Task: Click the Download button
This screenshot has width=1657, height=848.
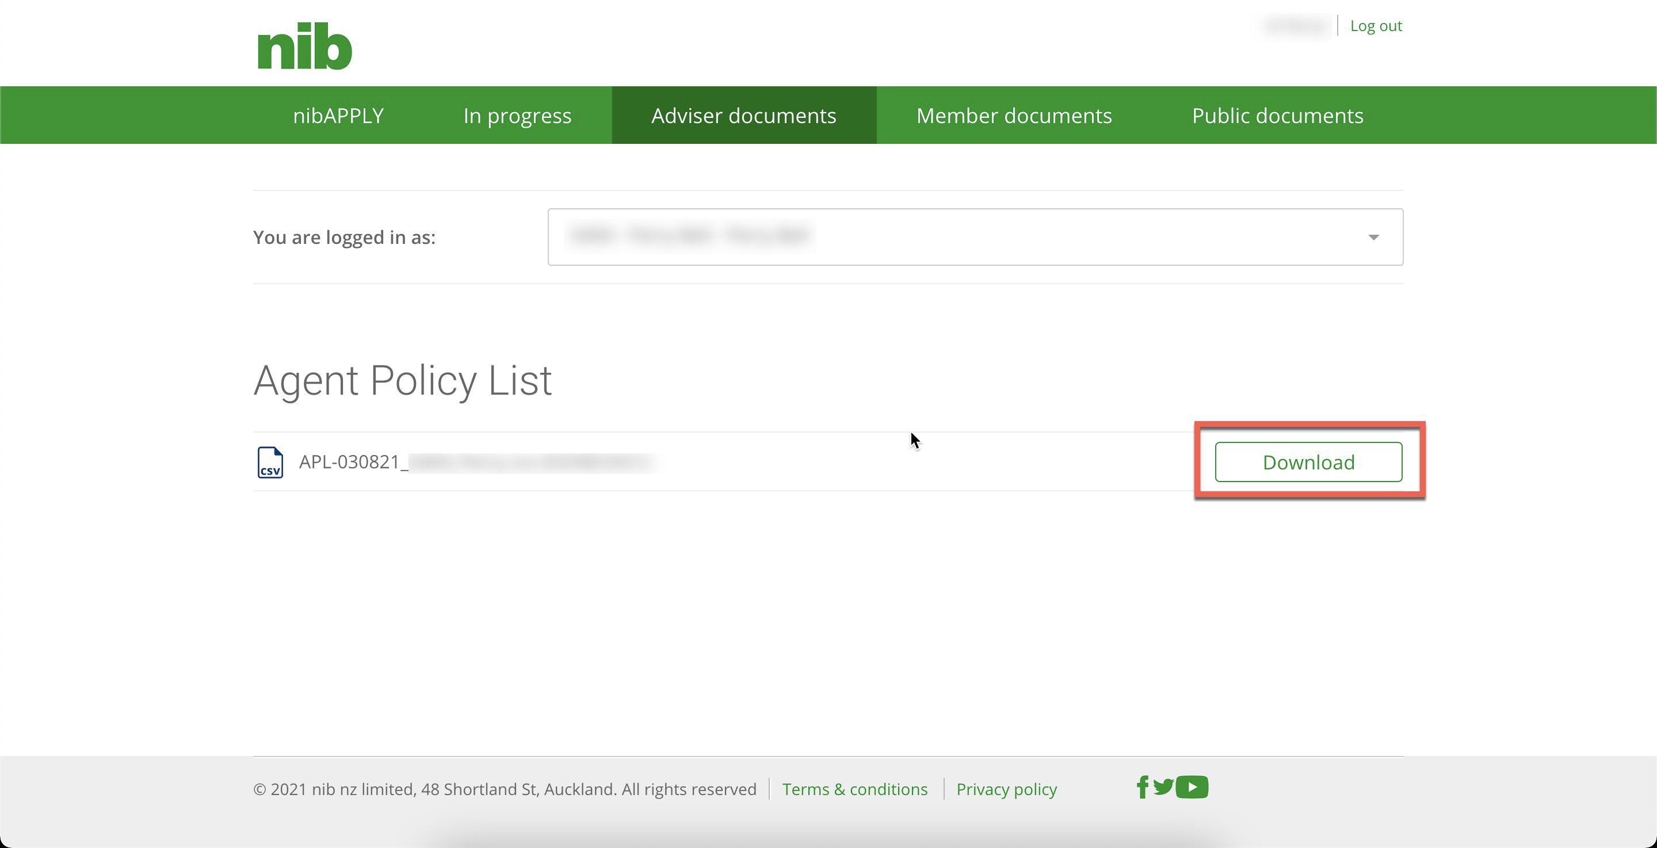Action: 1308,462
